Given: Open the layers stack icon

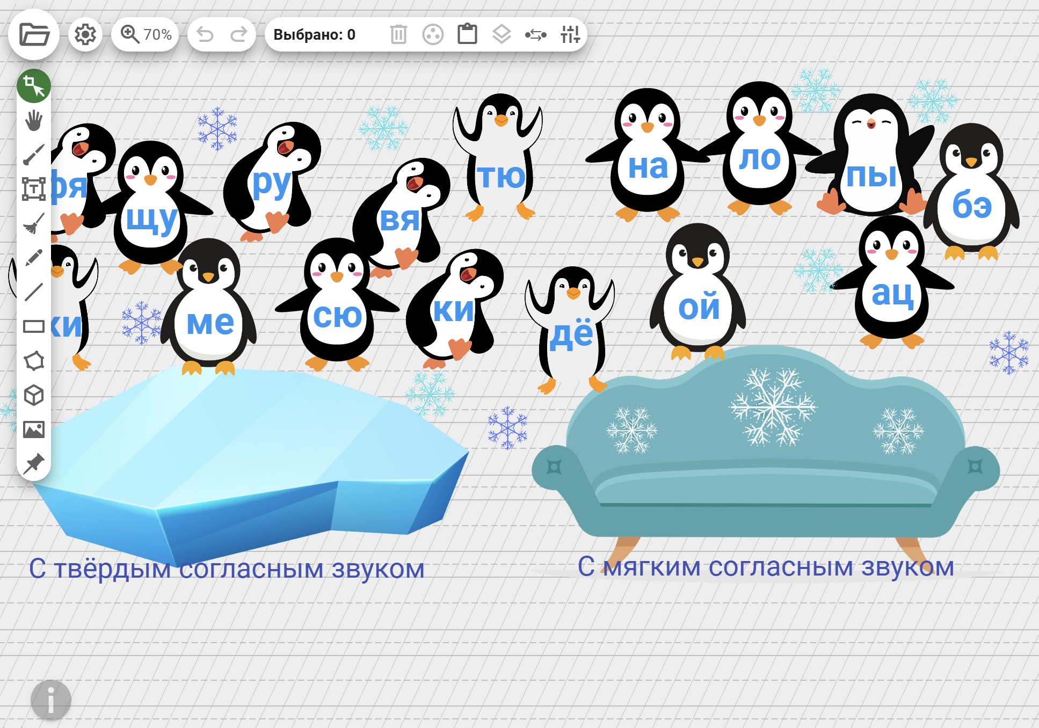Looking at the screenshot, I should click(502, 35).
